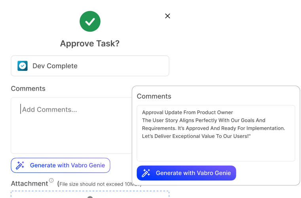Click the wand icon in outlined Genie button

click(20, 166)
